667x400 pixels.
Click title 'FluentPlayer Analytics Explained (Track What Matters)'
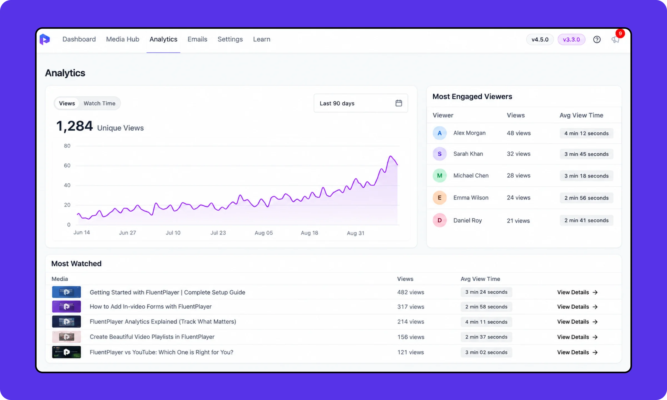pyautogui.click(x=163, y=322)
